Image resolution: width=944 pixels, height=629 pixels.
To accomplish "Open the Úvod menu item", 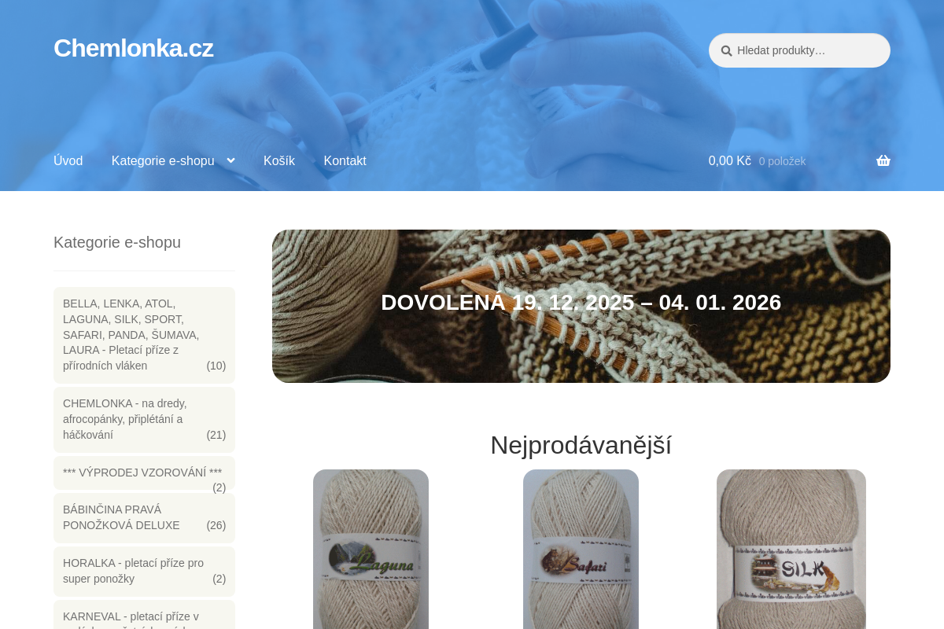I will [x=68, y=160].
